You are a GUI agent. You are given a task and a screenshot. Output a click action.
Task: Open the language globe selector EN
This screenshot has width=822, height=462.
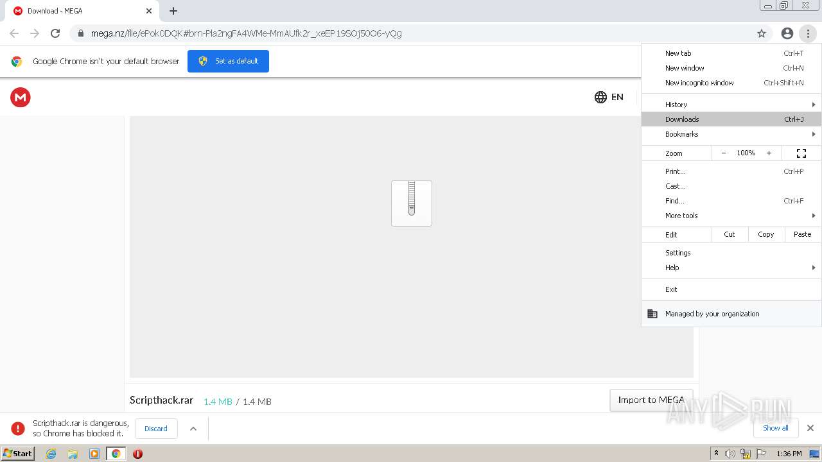coord(609,97)
